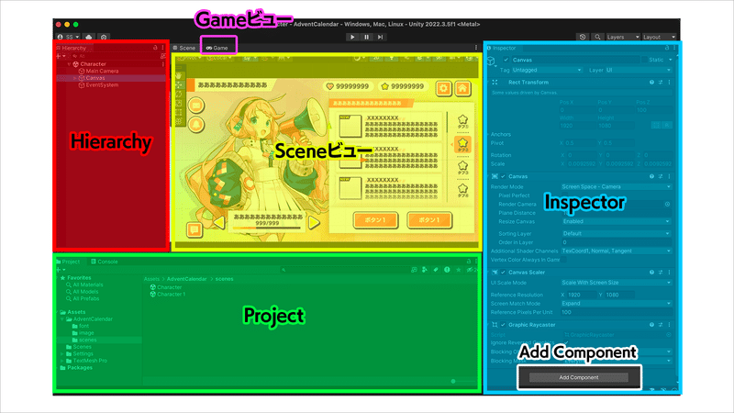Start Play mode with the Play button
Viewport: 734px width, 413px height.
[352, 37]
